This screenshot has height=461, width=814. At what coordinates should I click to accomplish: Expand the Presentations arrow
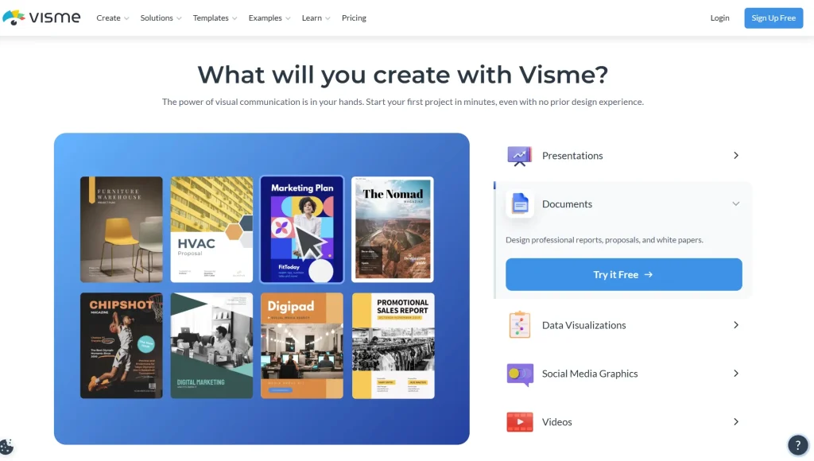[x=735, y=156]
